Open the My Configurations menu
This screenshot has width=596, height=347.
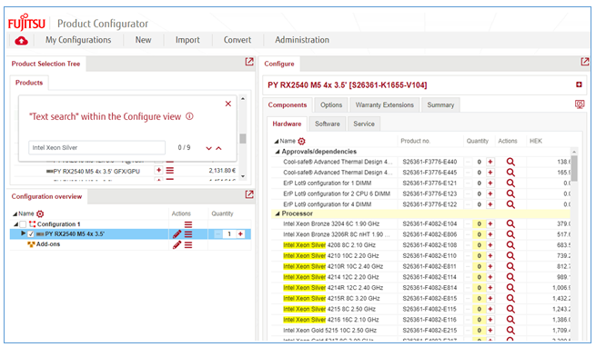click(78, 40)
